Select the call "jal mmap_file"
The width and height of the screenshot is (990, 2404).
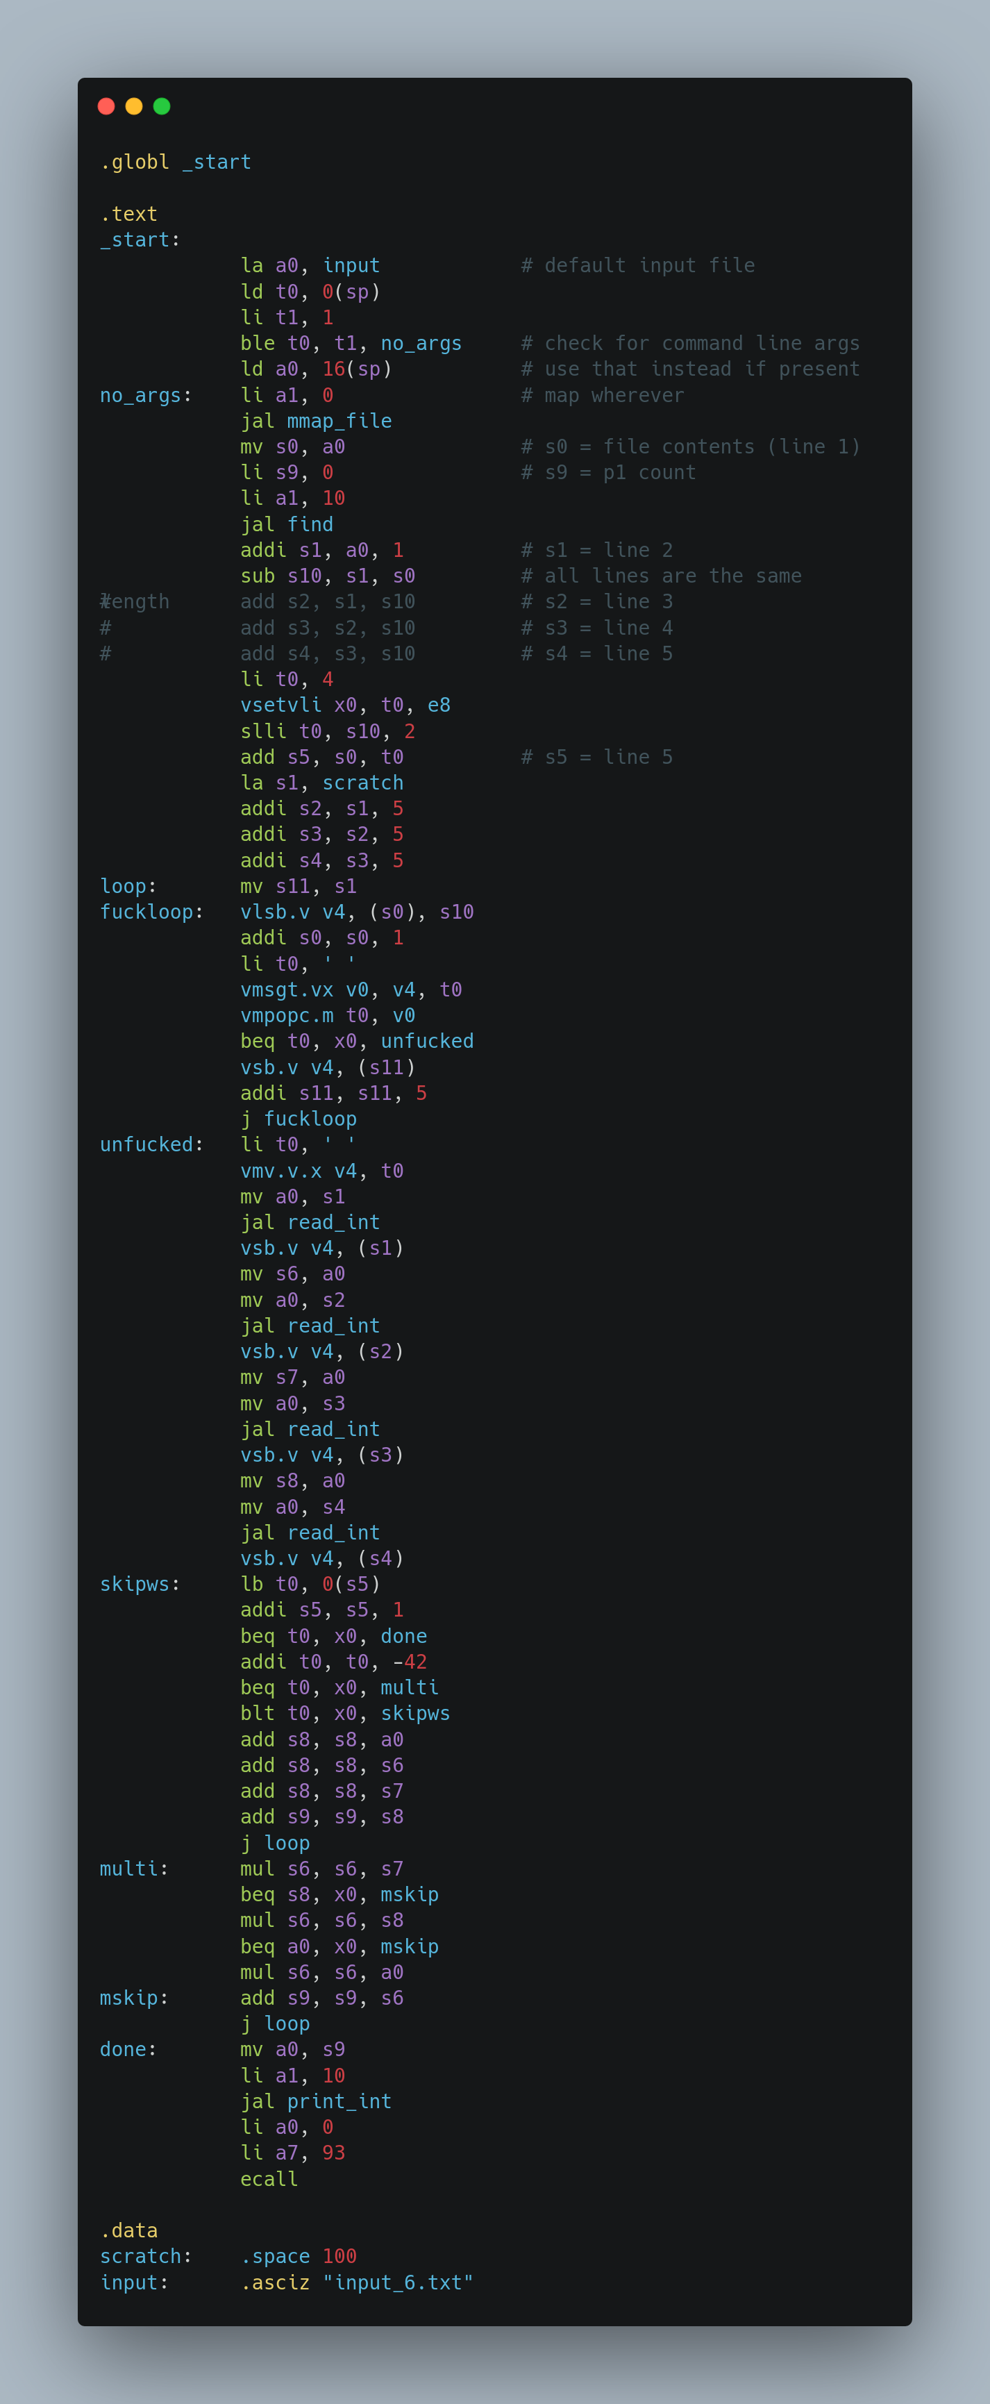click(317, 421)
